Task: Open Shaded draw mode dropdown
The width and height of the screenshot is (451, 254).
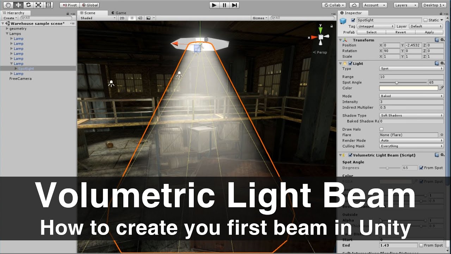Action: (98, 18)
